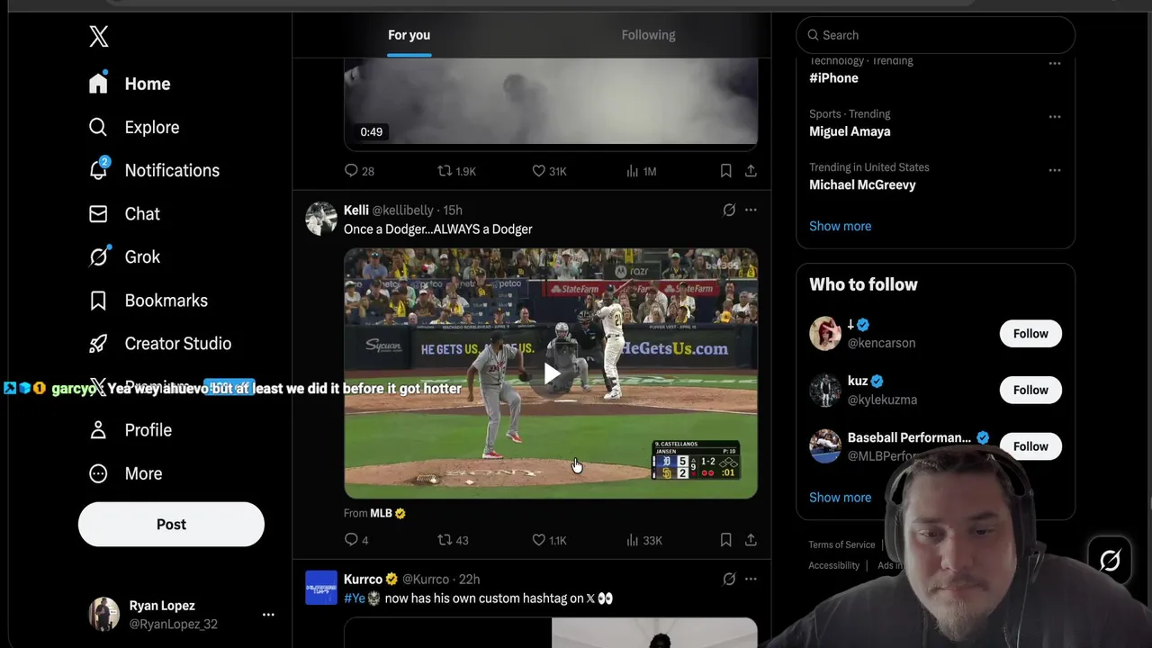Switch to the For you tab

click(409, 35)
